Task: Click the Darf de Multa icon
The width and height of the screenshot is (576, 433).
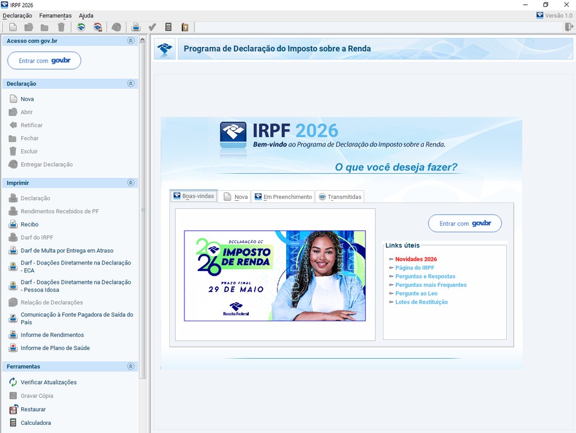Action: pos(13,250)
